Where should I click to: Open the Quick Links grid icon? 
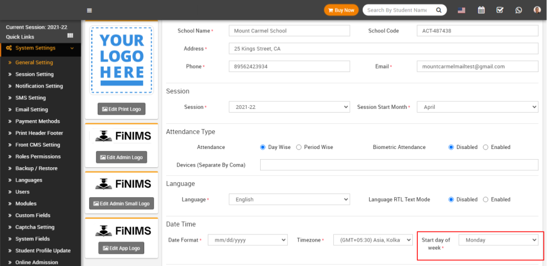coord(70,36)
